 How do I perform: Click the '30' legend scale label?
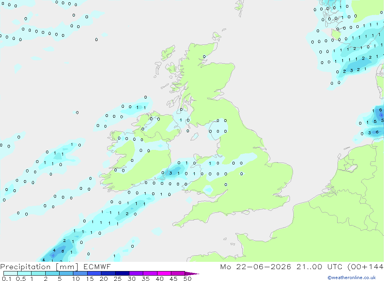coord(132,279)
